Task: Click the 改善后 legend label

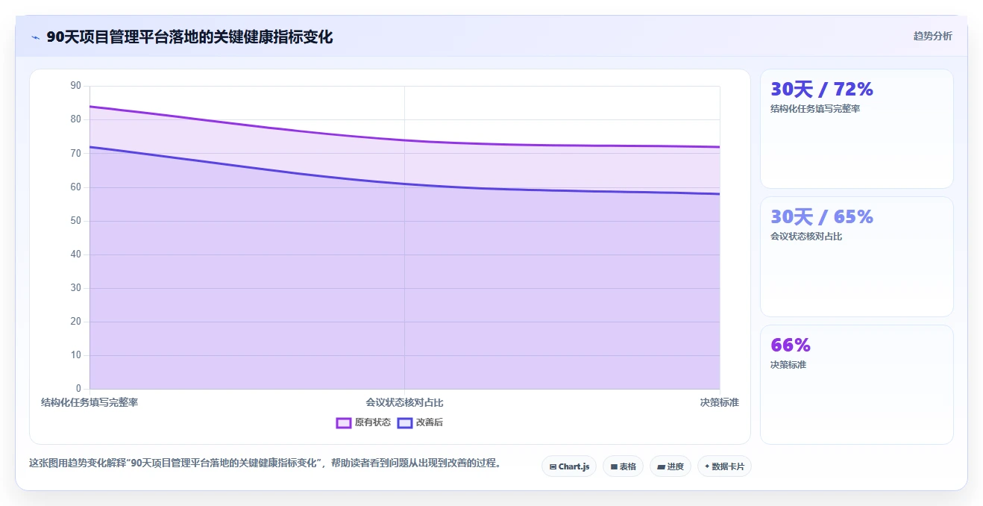Action: tap(429, 422)
